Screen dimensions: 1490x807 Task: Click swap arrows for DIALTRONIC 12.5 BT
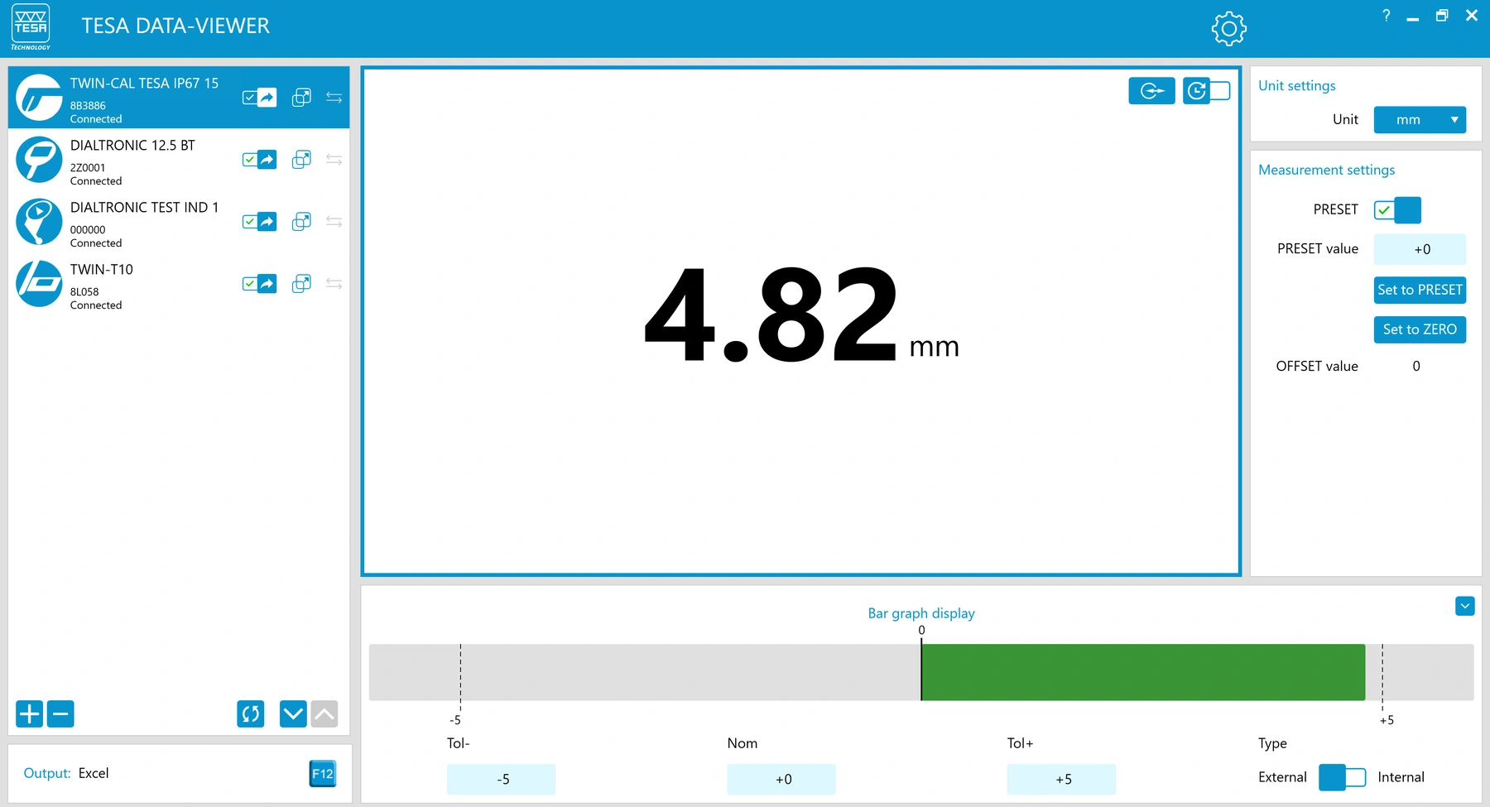[334, 160]
